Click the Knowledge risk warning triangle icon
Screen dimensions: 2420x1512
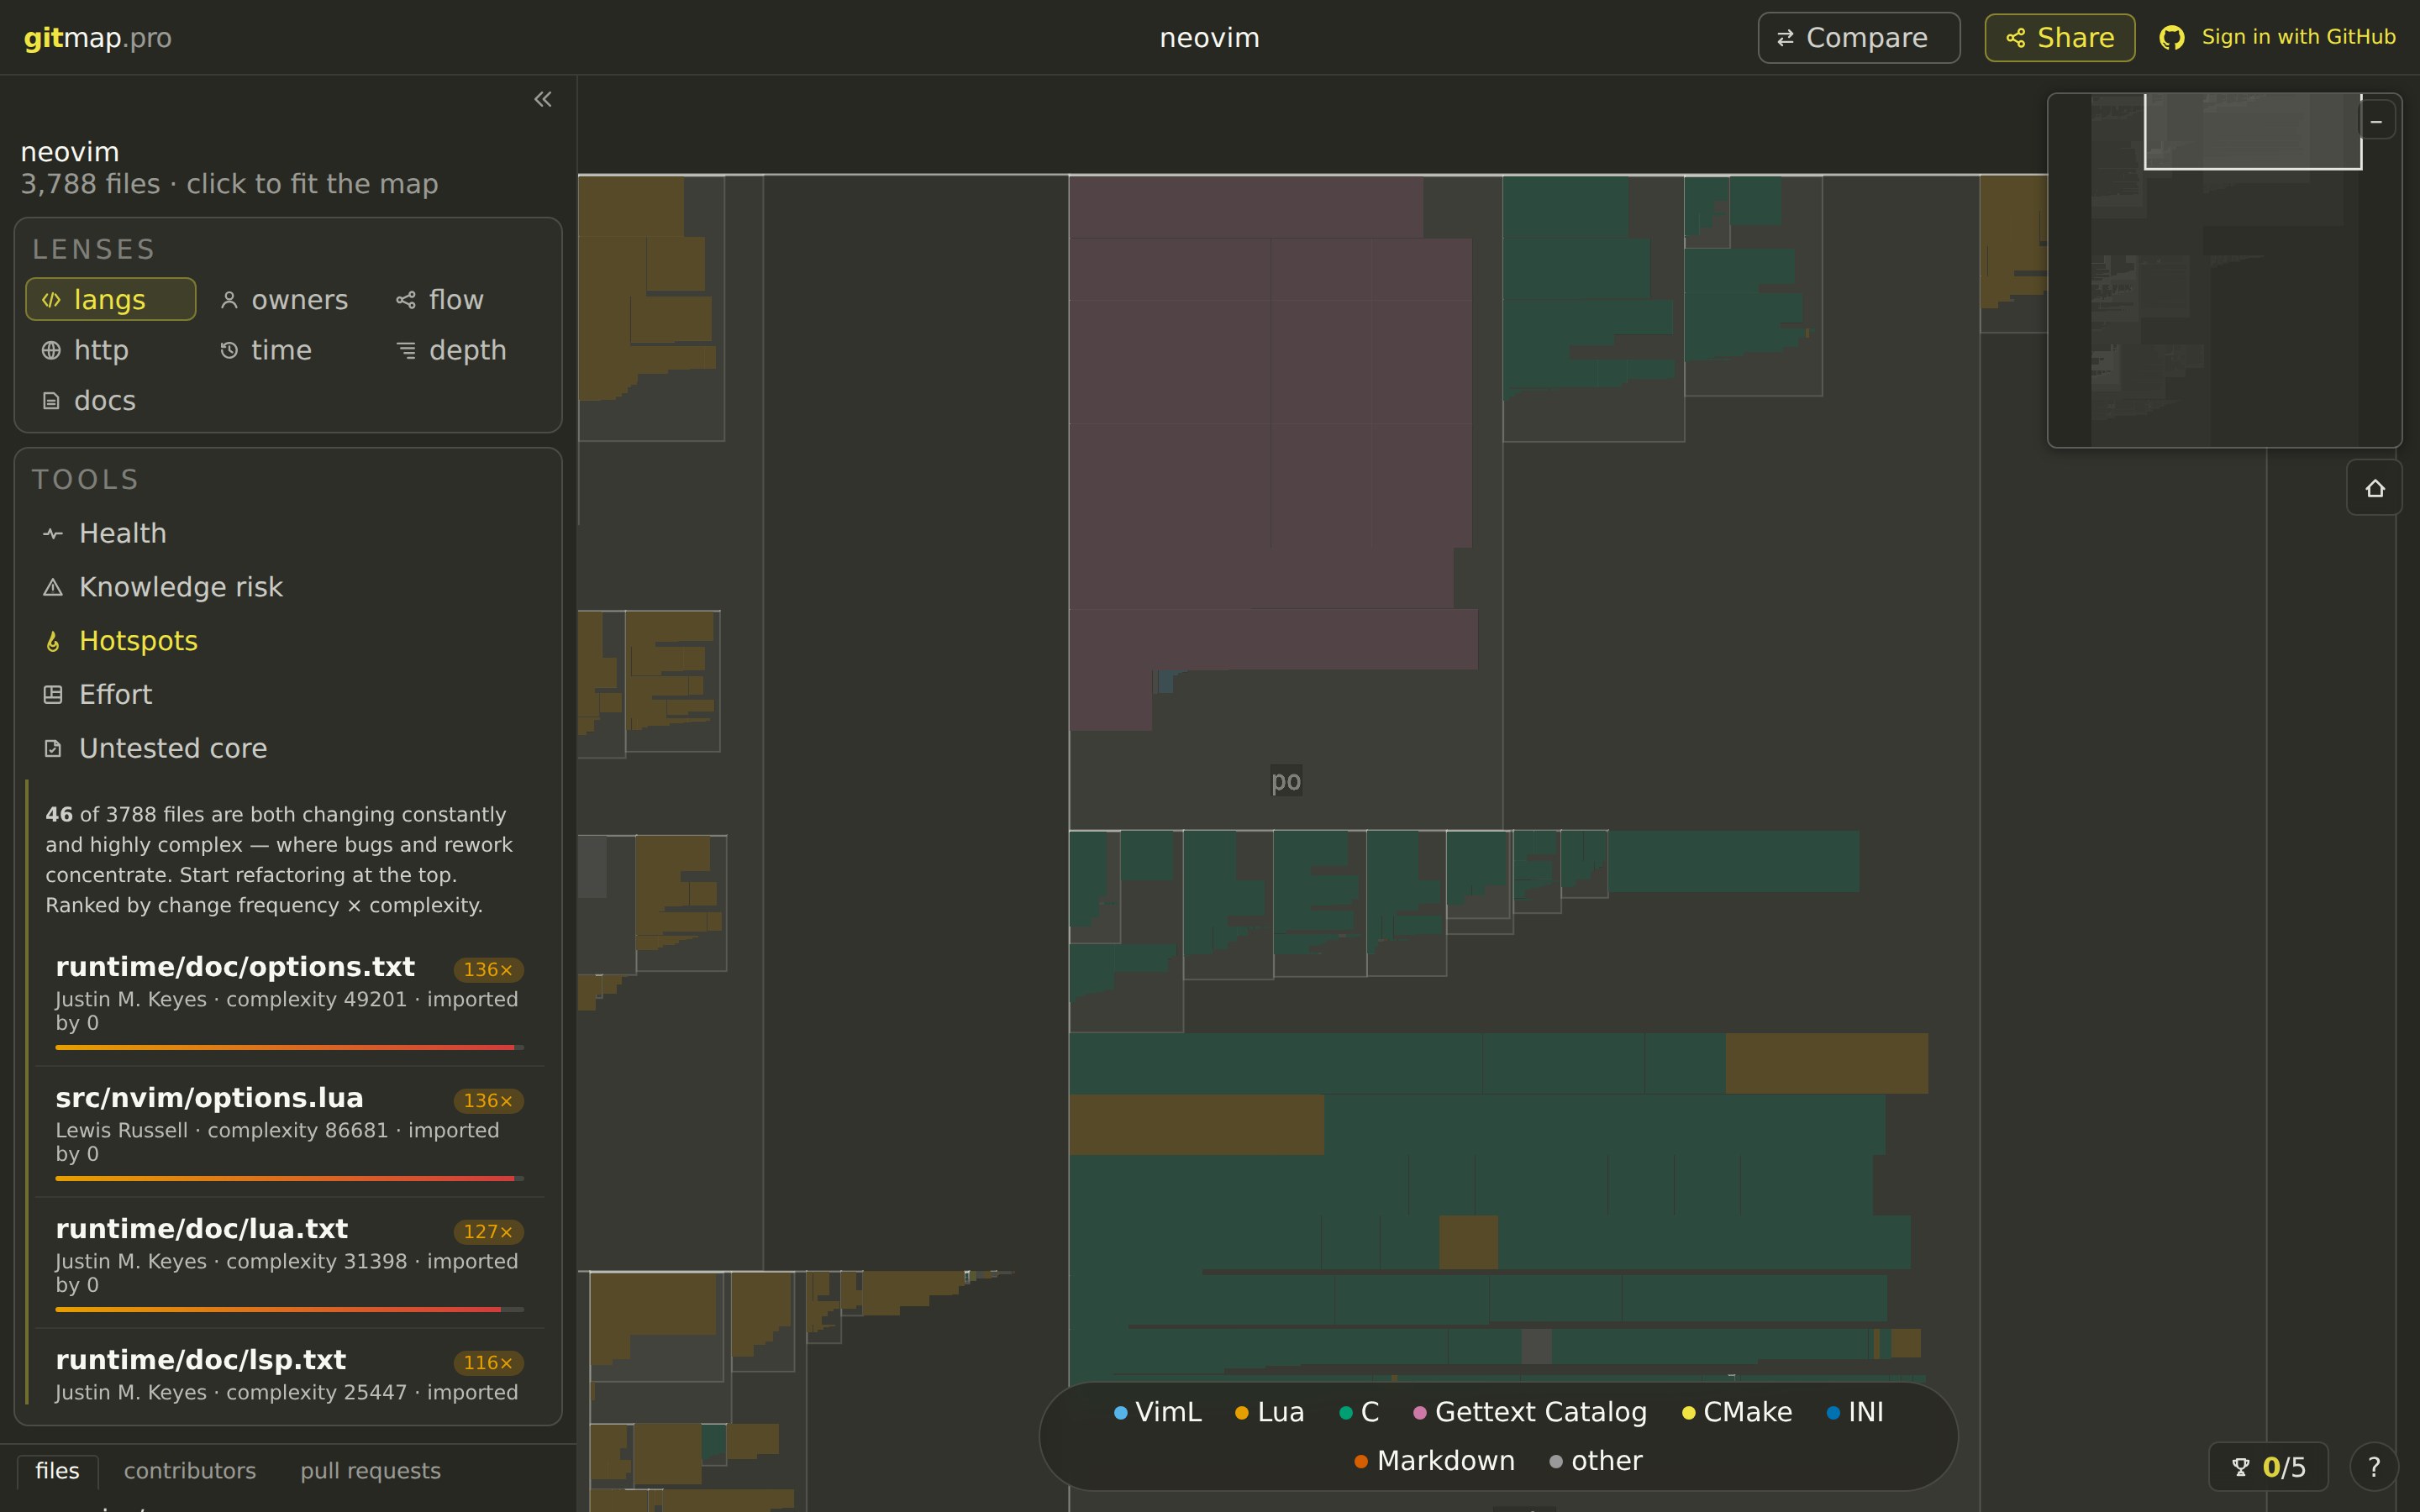(53, 587)
